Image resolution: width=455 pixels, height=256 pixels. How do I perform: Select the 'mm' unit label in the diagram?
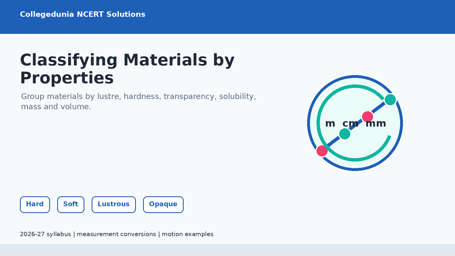click(x=376, y=123)
